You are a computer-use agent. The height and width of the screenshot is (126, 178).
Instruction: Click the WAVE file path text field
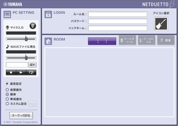coord(17,65)
